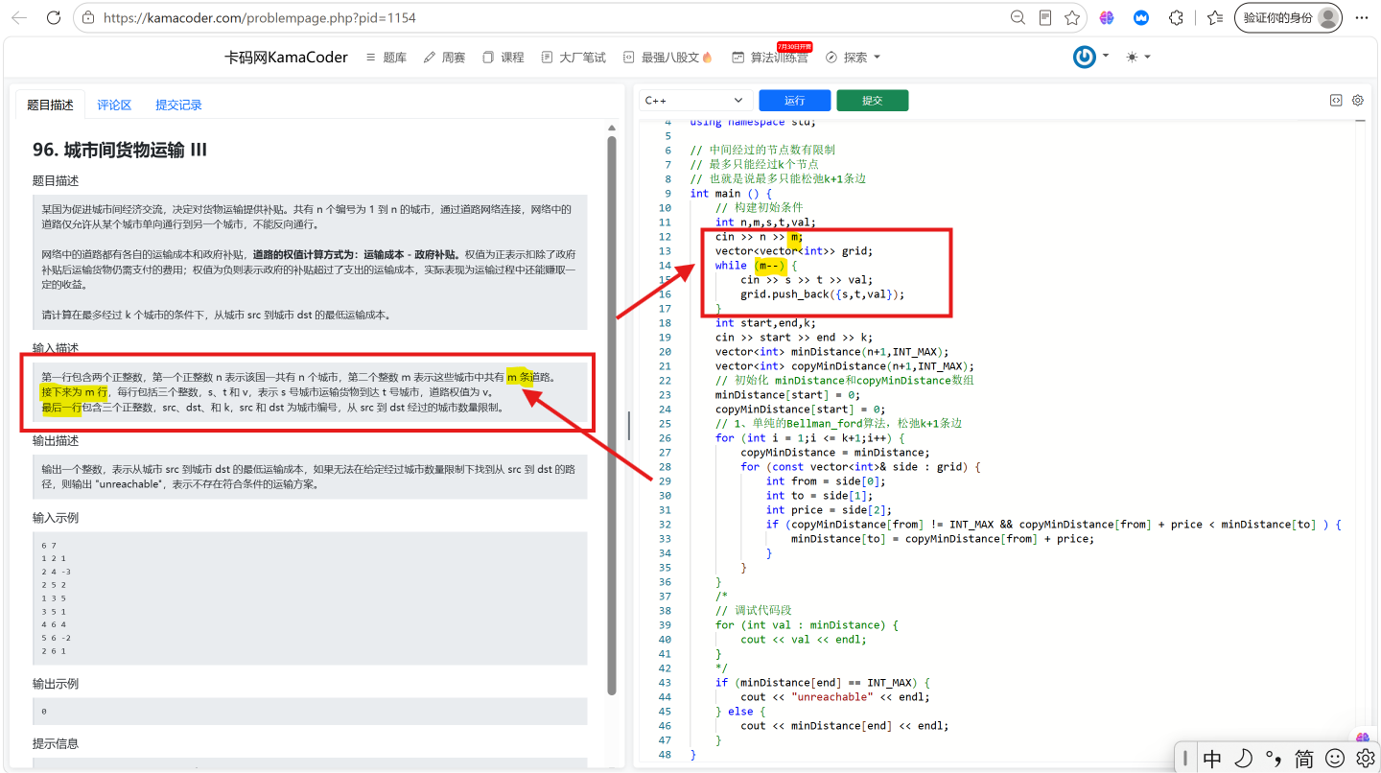Viewport: 1381px width, 773px height.
Task: Click the code-brackets icon above the editor
Action: click(1335, 100)
